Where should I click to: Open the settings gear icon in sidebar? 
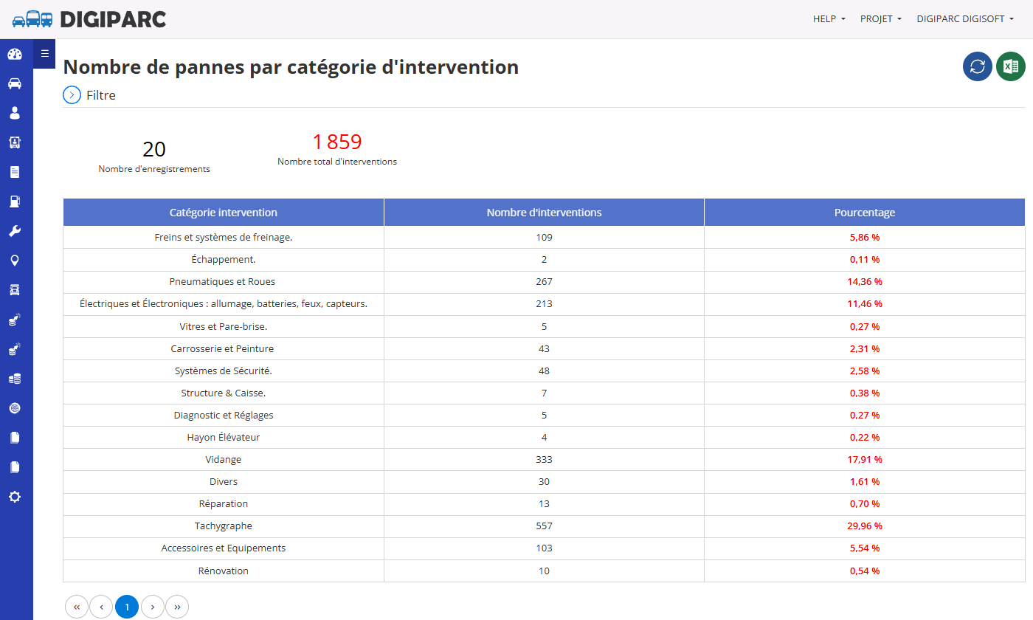point(15,497)
